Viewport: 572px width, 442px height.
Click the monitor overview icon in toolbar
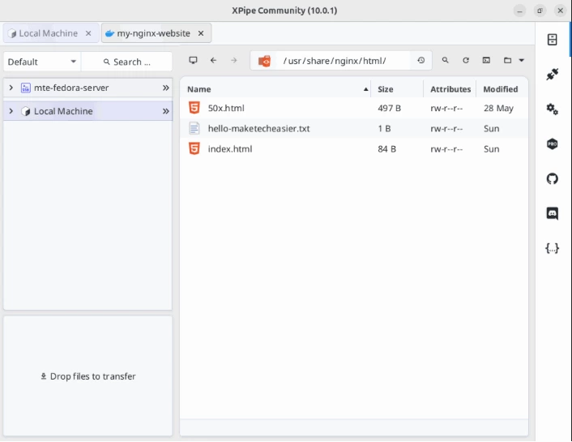click(x=193, y=60)
